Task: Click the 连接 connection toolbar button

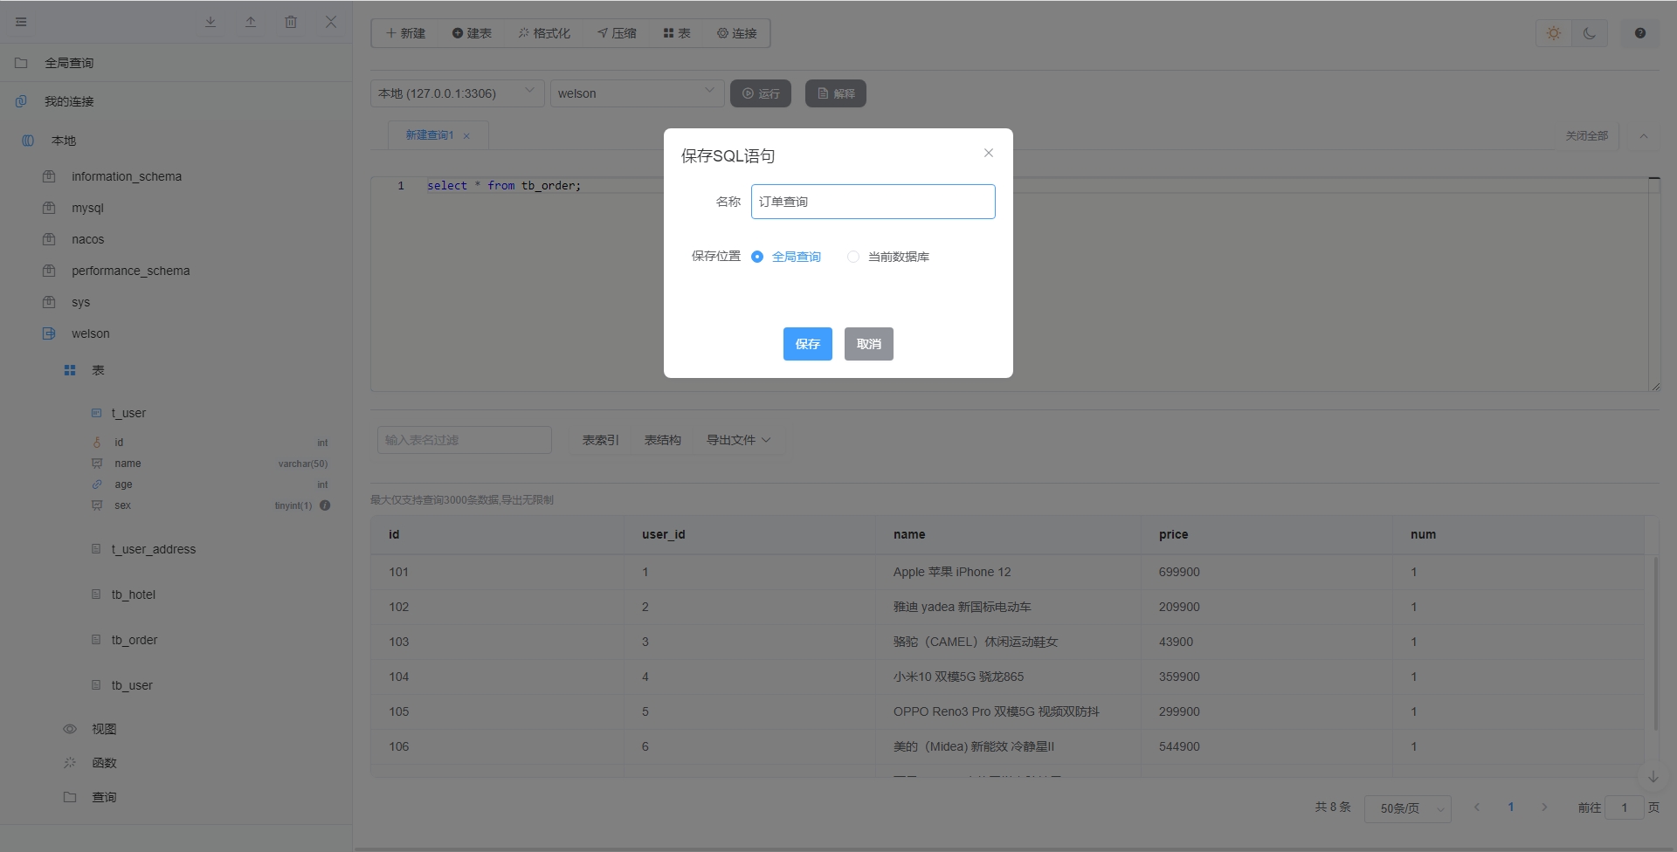Action: click(737, 33)
